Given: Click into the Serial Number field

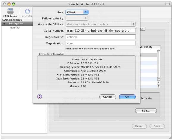Looking at the screenshot, I should [101, 31].
